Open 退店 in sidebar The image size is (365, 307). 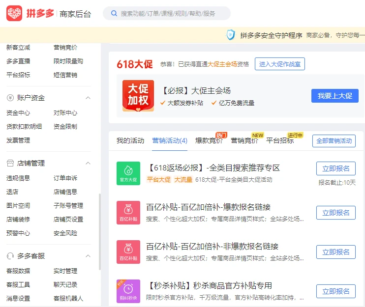[12, 192]
